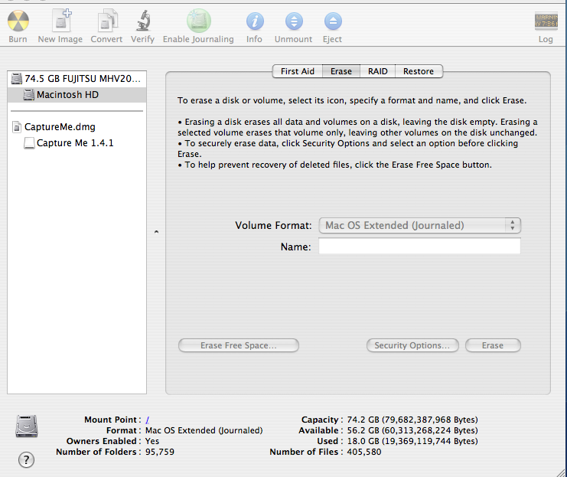This screenshot has height=477, width=567.
Task: Click the Convert toolbar icon
Action: point(107,21)
